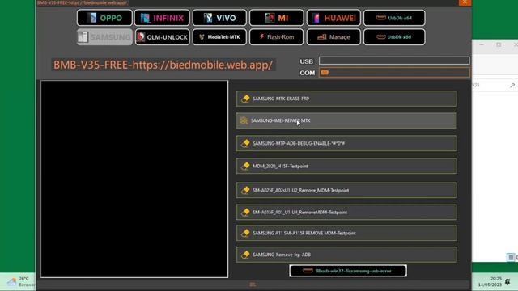Click the search icon in the background window
Viewport: 518px width, 291px height.
point(512,86)
